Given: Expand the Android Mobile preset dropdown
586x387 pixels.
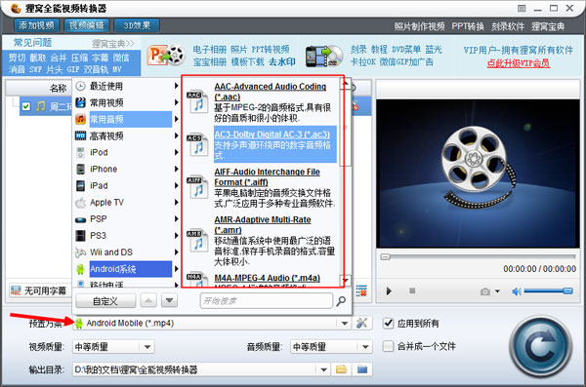Looking at the screenshot, I should point(345,324).
